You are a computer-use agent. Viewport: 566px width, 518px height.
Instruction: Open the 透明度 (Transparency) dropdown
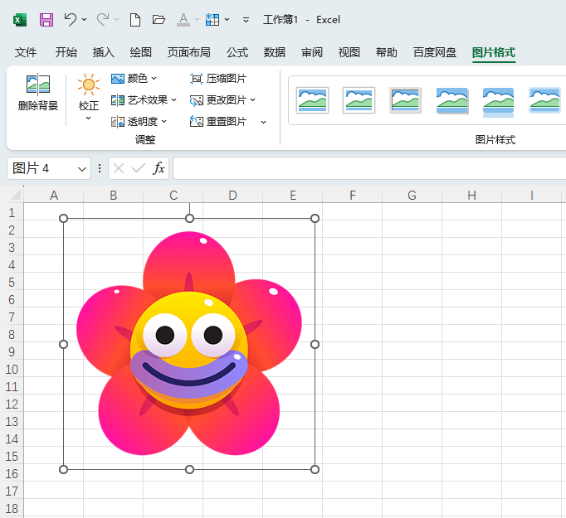point(139,122)
